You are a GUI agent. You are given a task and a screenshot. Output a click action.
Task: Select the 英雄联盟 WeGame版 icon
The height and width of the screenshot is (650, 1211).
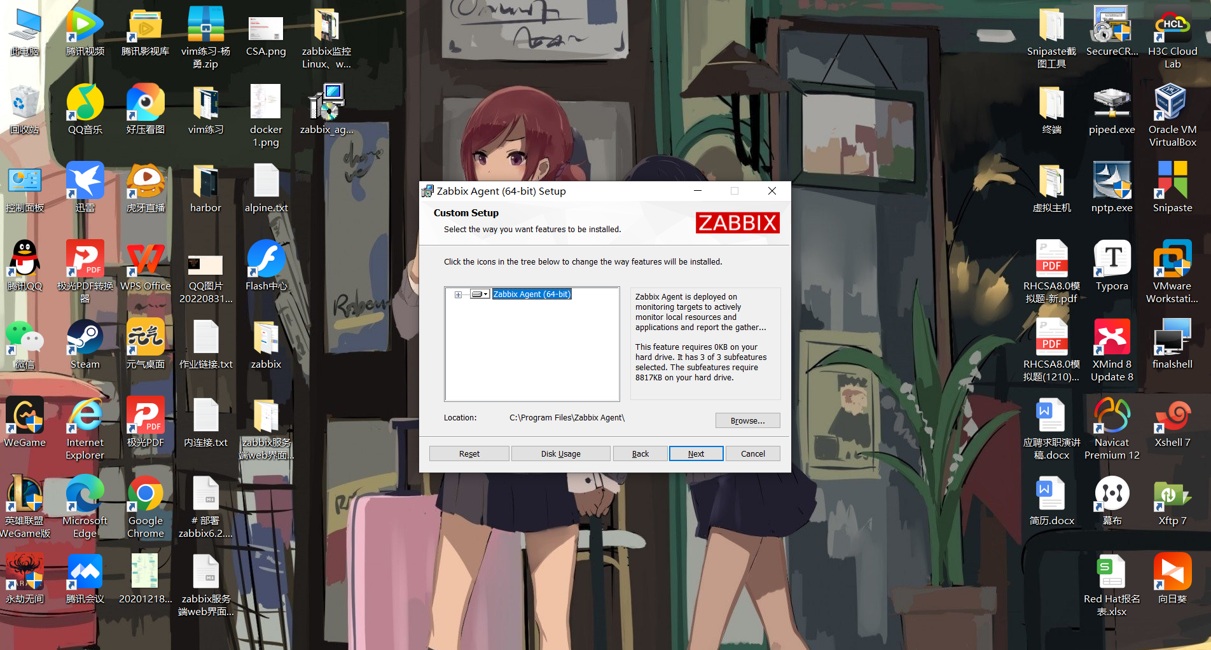tap(25, 507)
